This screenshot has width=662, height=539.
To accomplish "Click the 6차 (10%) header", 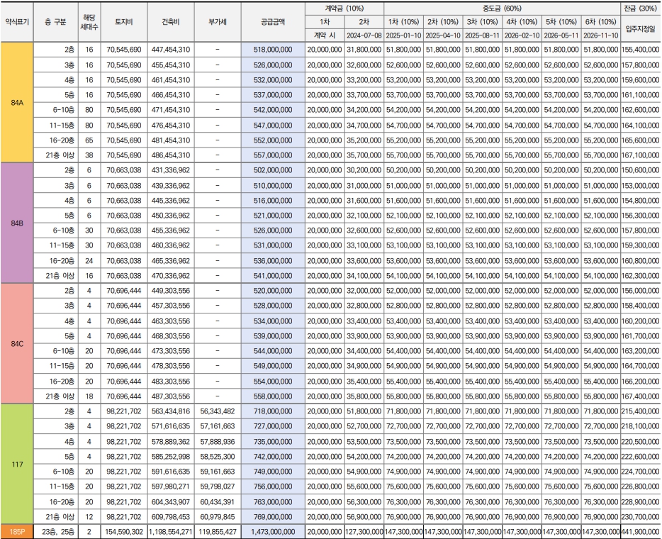I will 601,22.
